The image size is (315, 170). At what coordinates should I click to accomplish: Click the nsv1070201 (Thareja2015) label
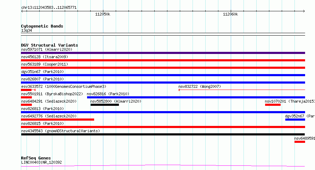click(x=290, y=101)
